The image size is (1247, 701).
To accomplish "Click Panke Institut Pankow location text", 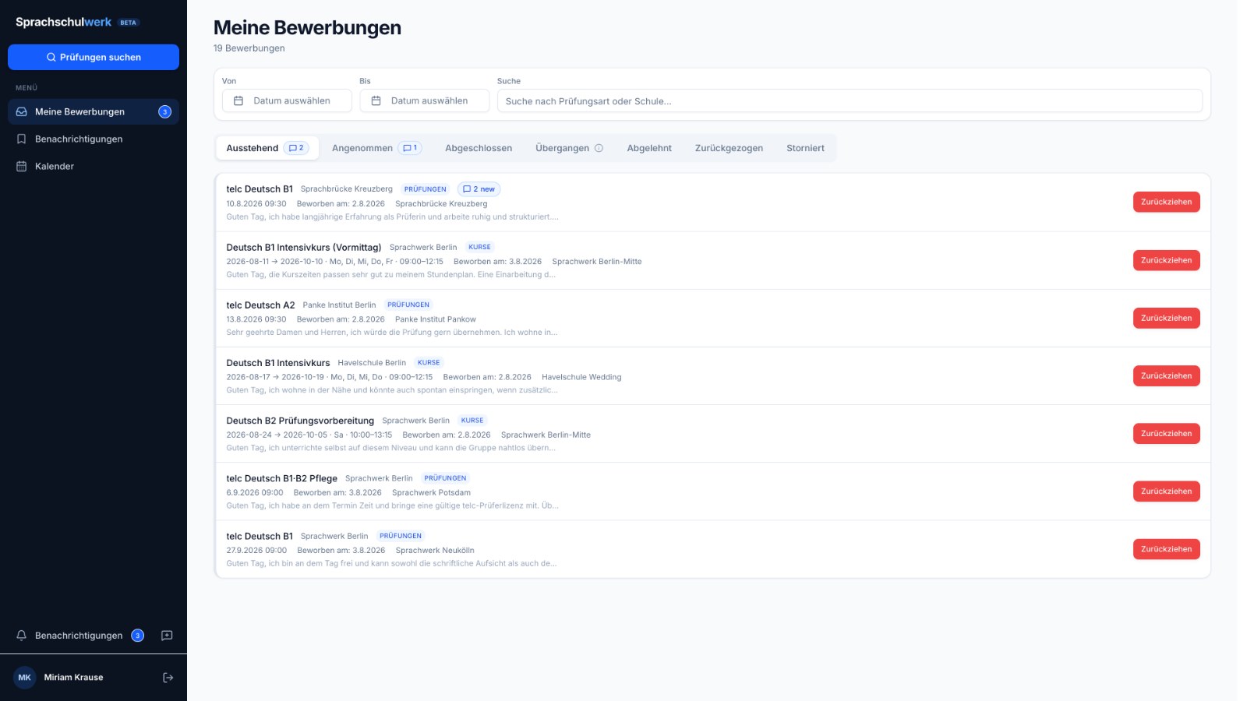I will pos(435,319).
